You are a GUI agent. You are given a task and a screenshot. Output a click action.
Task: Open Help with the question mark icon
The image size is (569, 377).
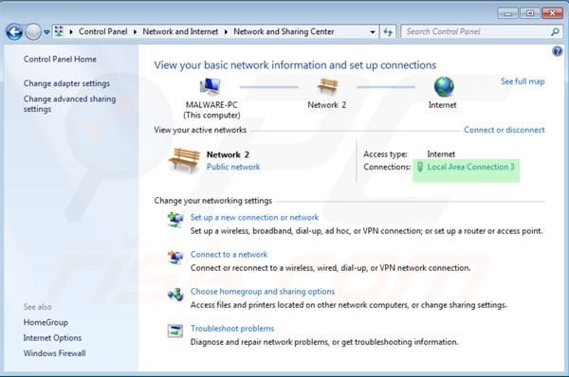pyautogui.click(x=557, y=51)
